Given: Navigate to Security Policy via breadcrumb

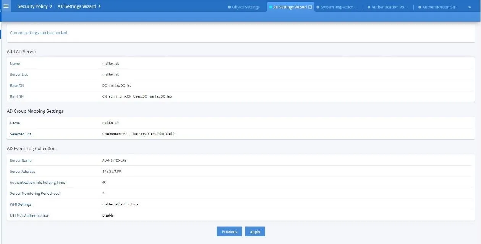Looking at the screenshot, I should point(32,6).
